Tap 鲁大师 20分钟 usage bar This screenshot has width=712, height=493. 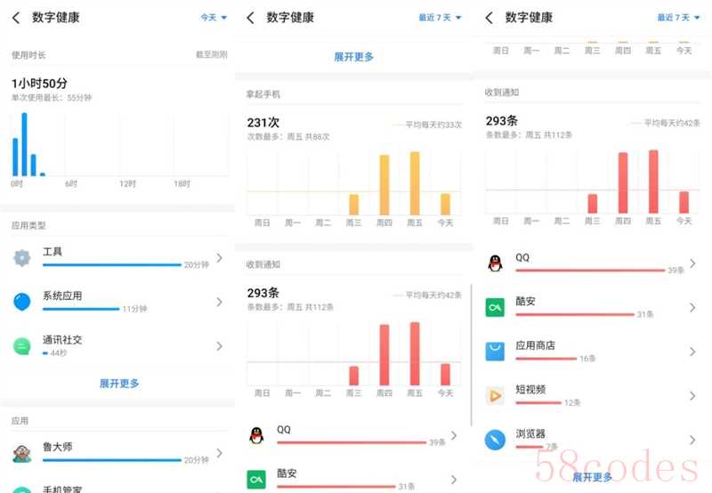tap(112, 460)
